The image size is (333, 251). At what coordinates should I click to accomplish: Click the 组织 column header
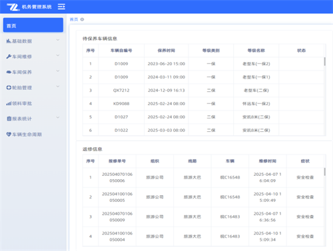tap(155, 161)
